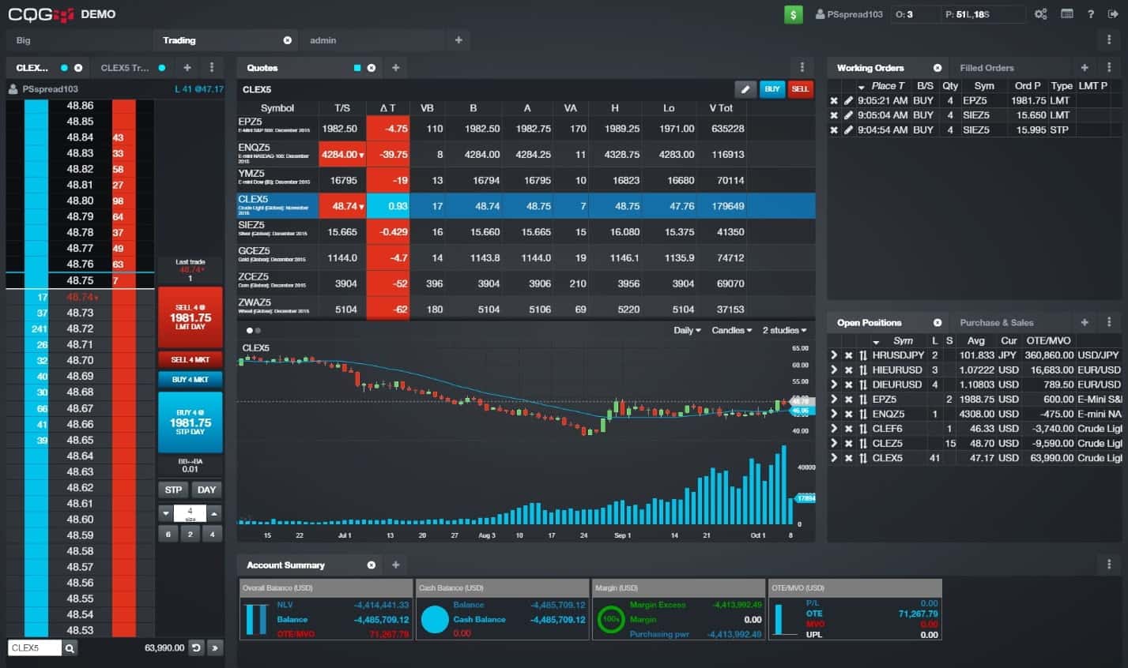
Task: Click the green dollar sign icon
Action: (793, 14)
